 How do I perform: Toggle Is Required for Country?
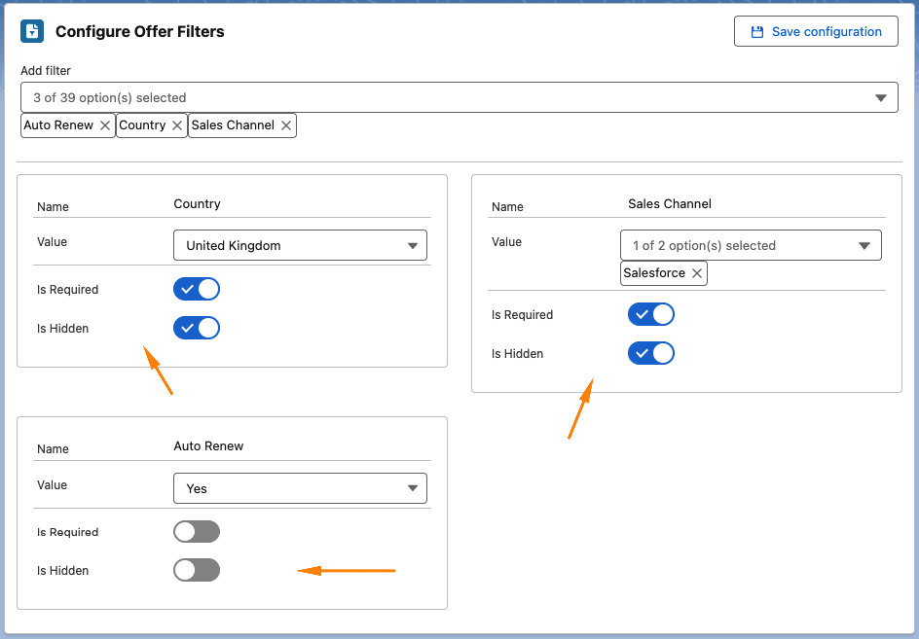coord(197,290)
